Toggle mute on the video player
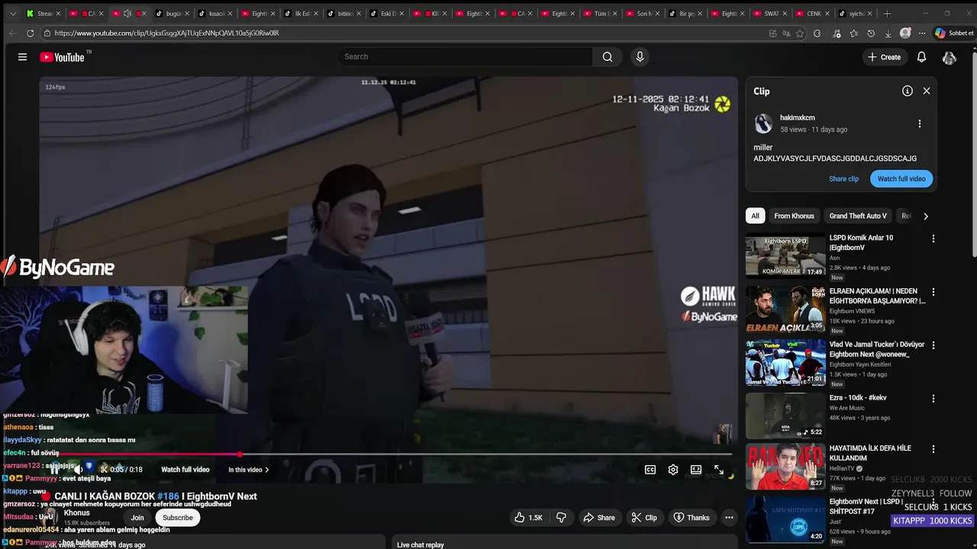Viewport: 977px width, 549px height. point(77,470)
